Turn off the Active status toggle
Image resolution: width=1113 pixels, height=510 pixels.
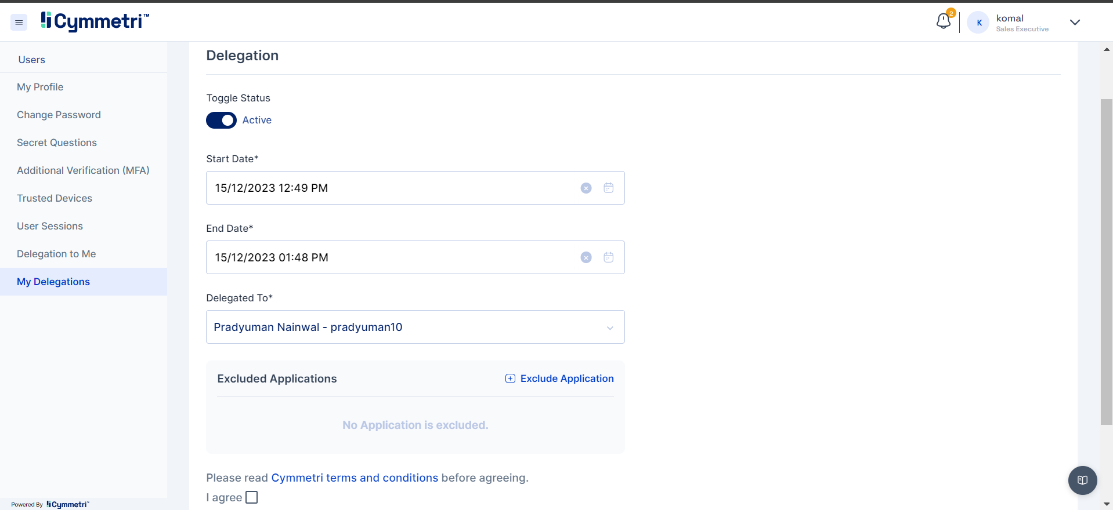221,120
